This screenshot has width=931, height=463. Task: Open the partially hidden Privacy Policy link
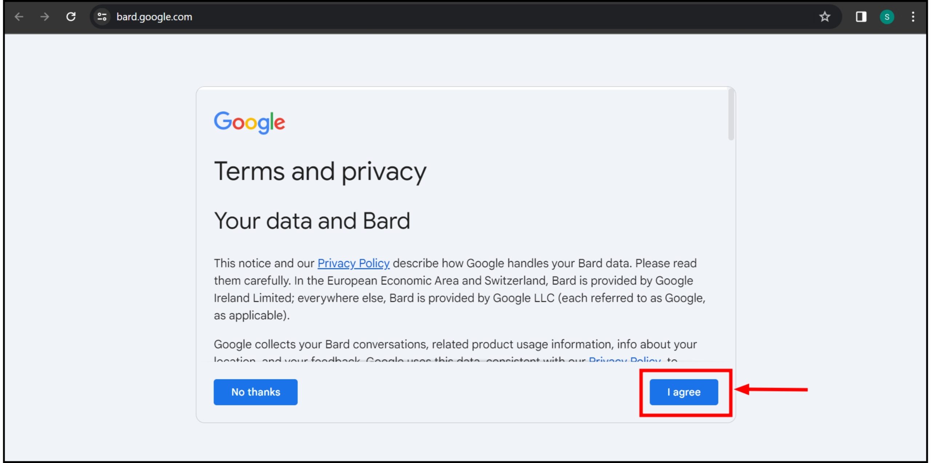pyautogui.click(x=624, y=359)
